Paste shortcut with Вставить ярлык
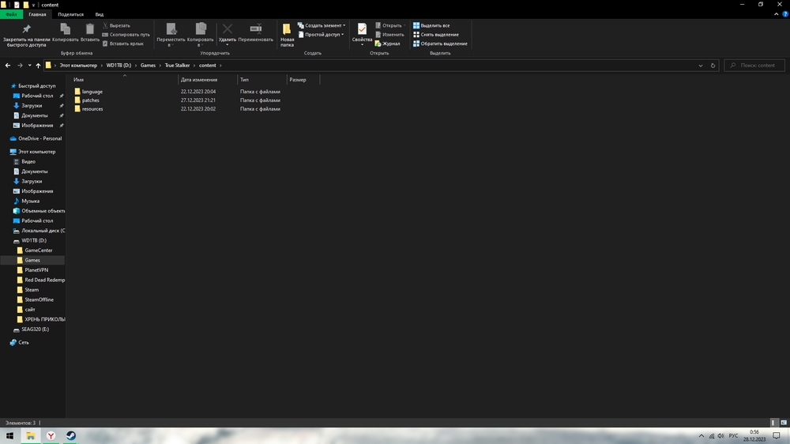Viewport: 790px width, 444px height. pos(123,43)
